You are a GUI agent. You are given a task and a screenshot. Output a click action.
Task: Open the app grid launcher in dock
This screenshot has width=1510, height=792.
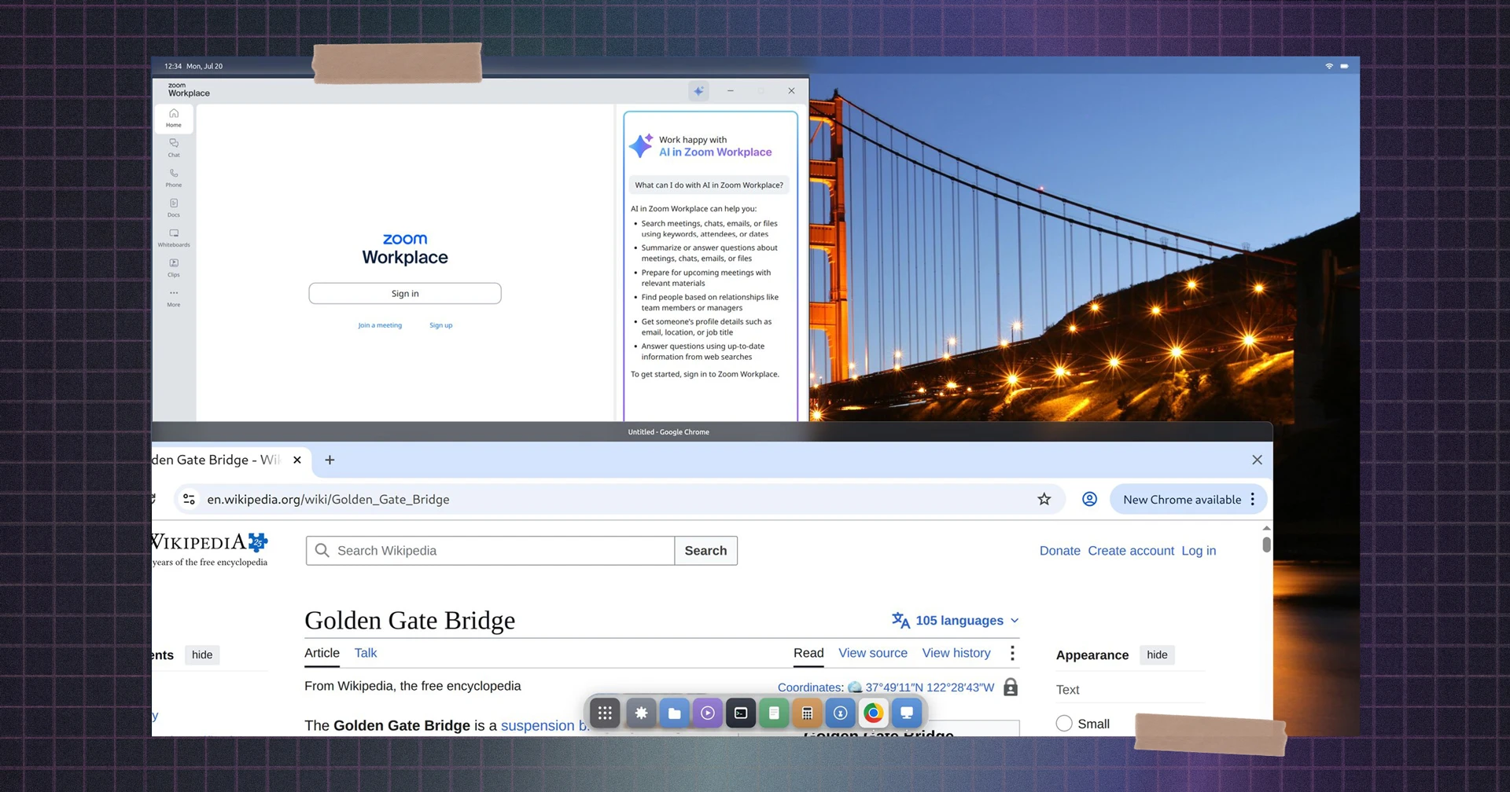point(605,713)
